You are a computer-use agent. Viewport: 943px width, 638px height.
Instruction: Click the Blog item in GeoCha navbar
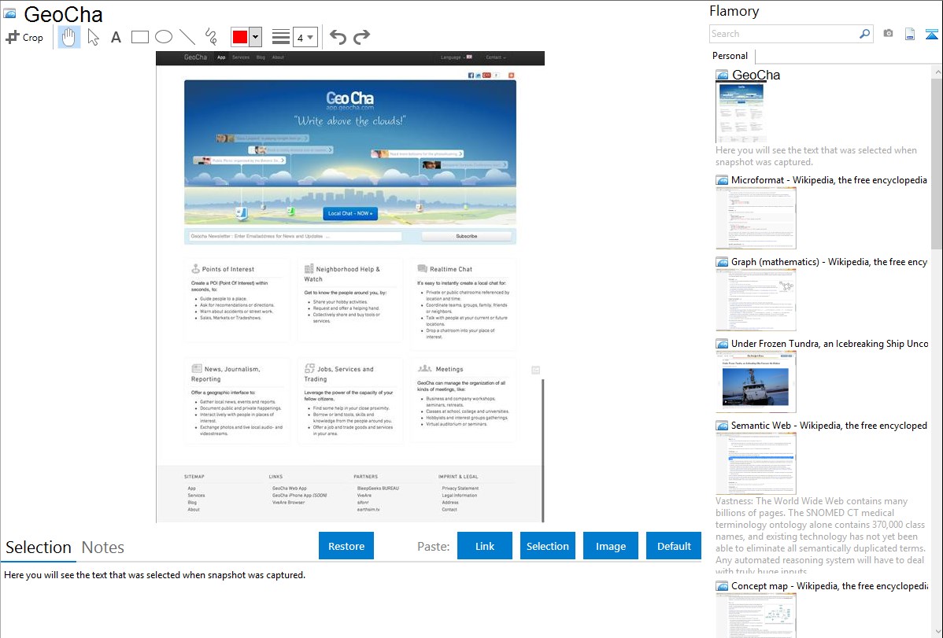point(261,57)
